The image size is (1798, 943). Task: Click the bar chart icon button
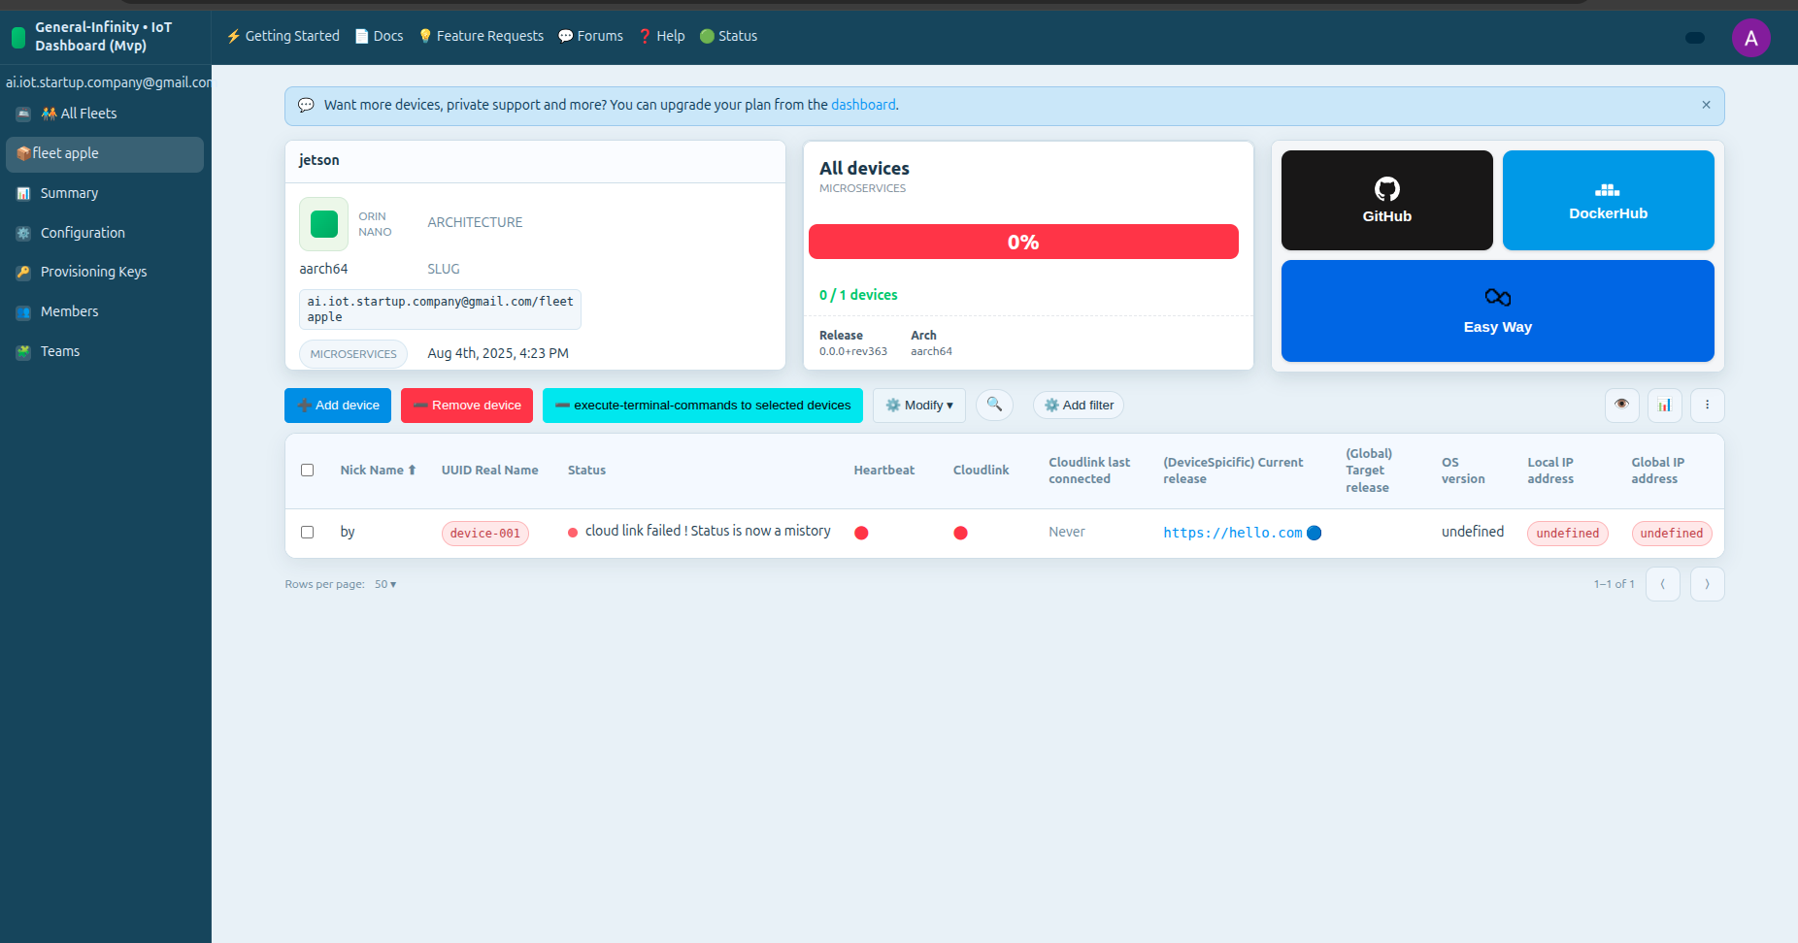[x=1664, y=405]
